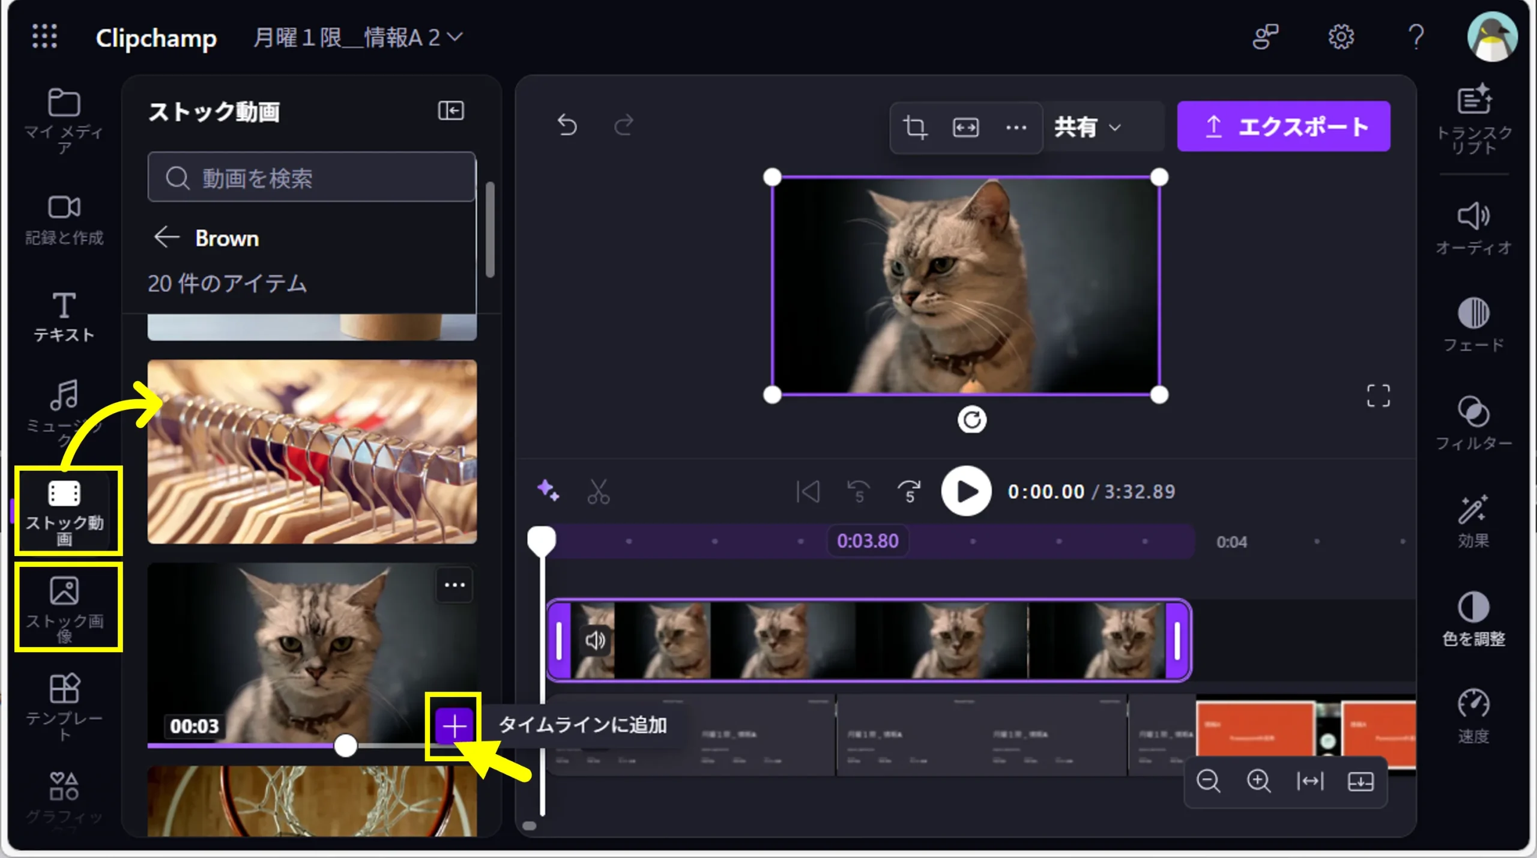
Task: Mute the cat clip audio on track
Action: click(595, 640)
